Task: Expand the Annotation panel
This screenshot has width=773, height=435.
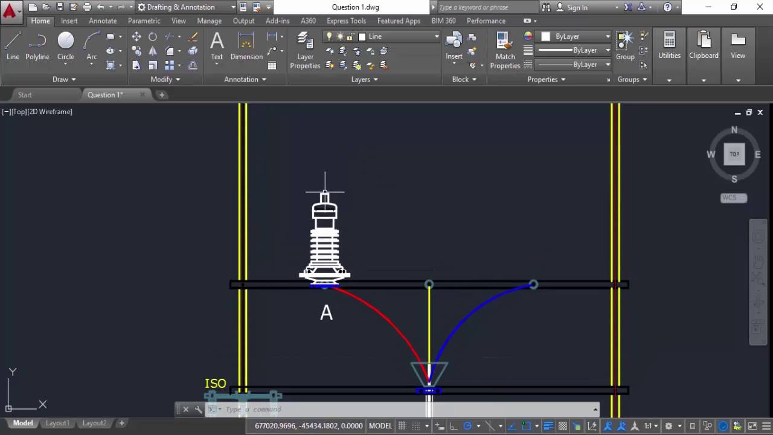Action: pos(245,79)
